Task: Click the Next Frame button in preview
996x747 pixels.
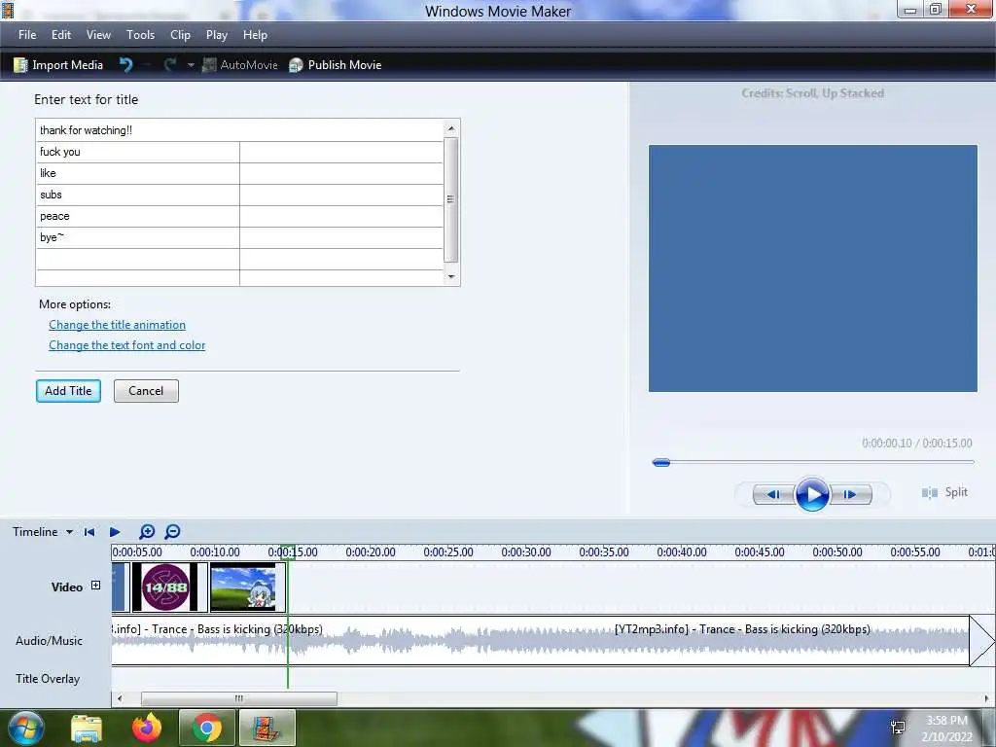Action: 850,494
